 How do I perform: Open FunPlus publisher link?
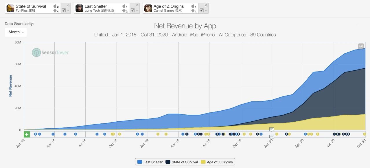point(25,11)
